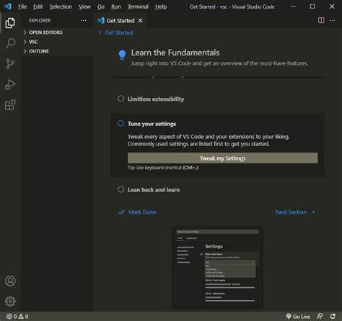
Task: Click the Mark Done checkmark icon
Action: pyautogui.click(x=122, y=212)
